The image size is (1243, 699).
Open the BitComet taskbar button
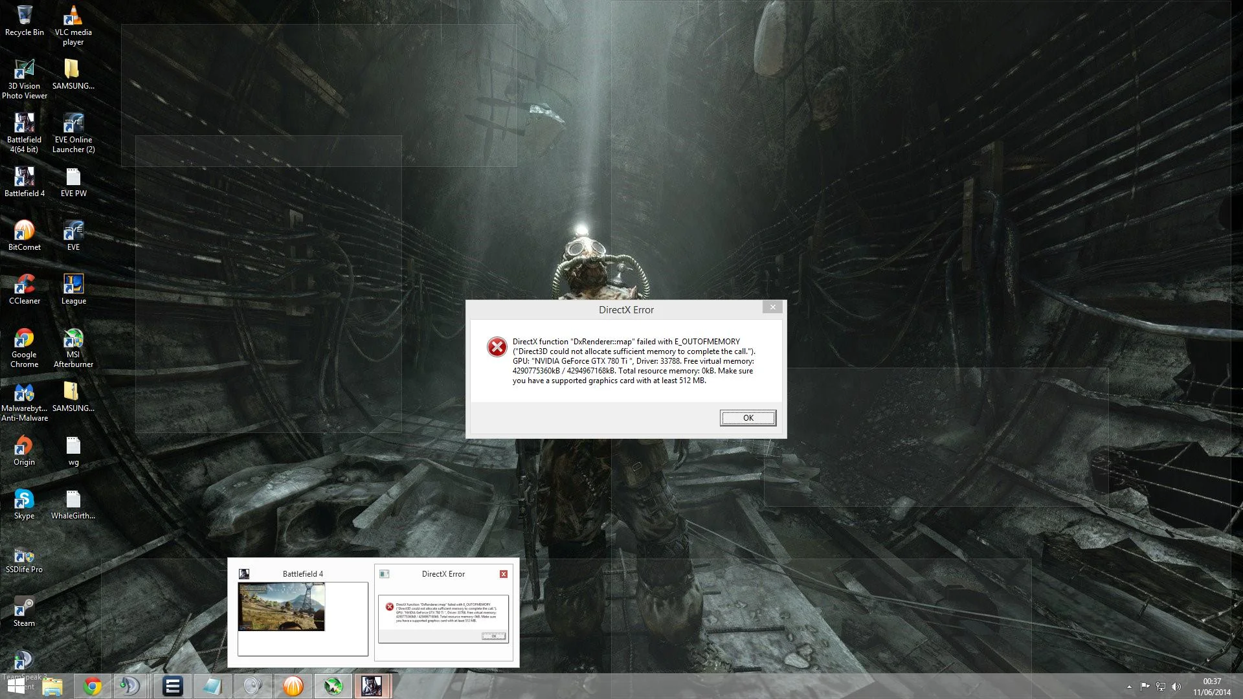[293, 686]
